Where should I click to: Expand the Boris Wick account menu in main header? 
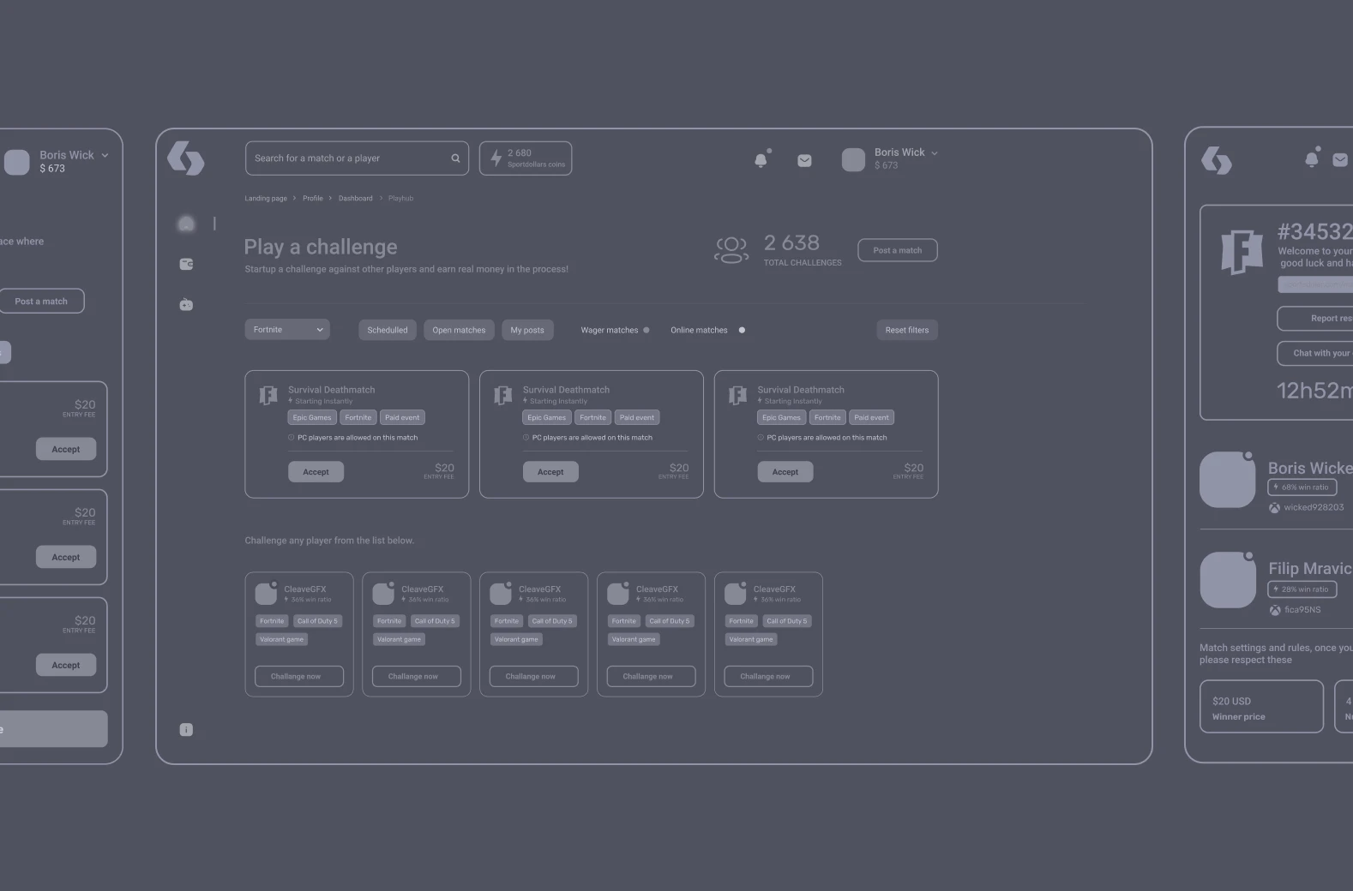[x=935, y=153]
